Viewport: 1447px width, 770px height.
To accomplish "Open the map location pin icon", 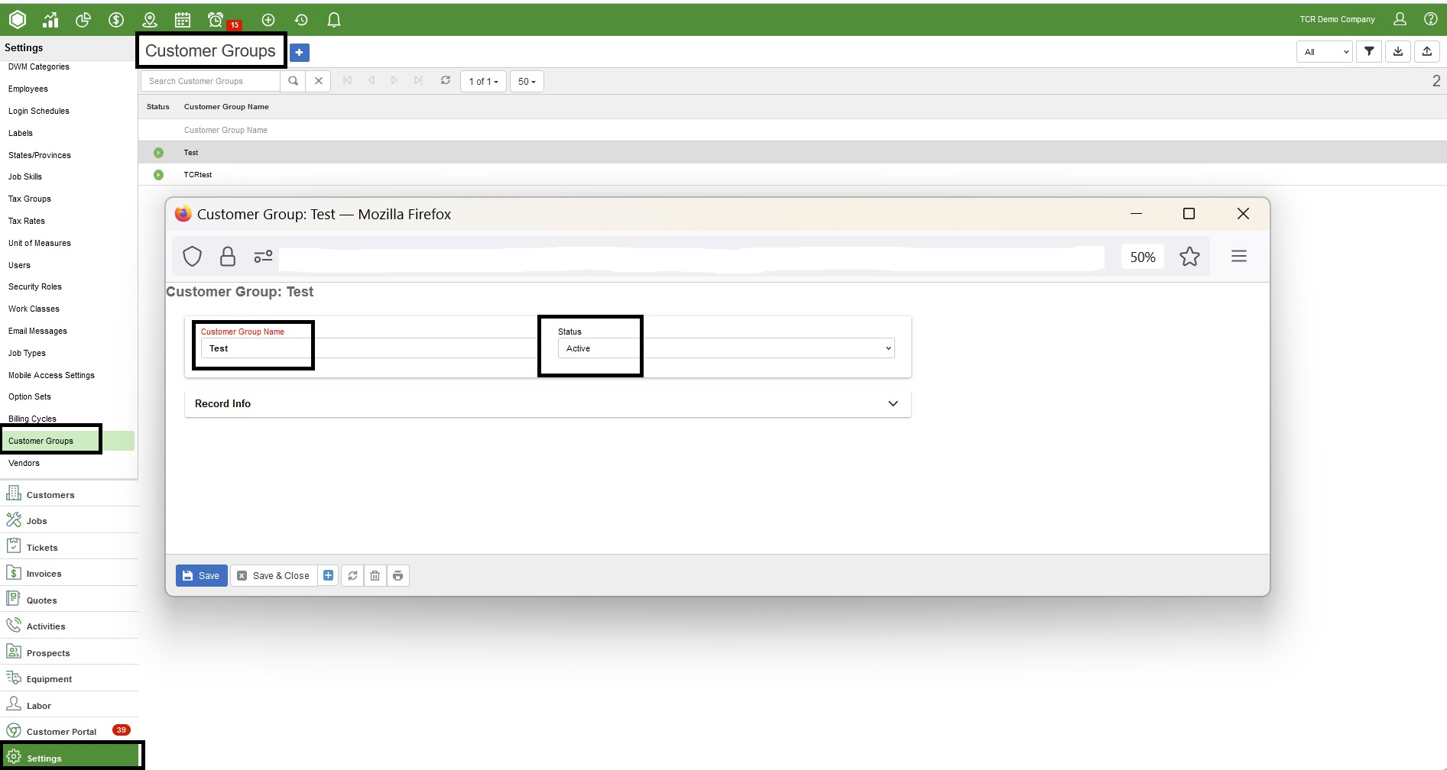I will (x=150, y=20).
